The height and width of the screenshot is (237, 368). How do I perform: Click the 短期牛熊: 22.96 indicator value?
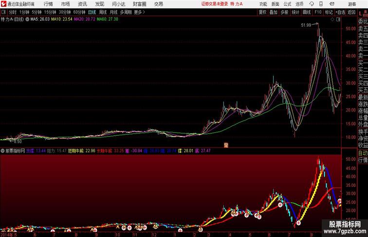[82, 151]
